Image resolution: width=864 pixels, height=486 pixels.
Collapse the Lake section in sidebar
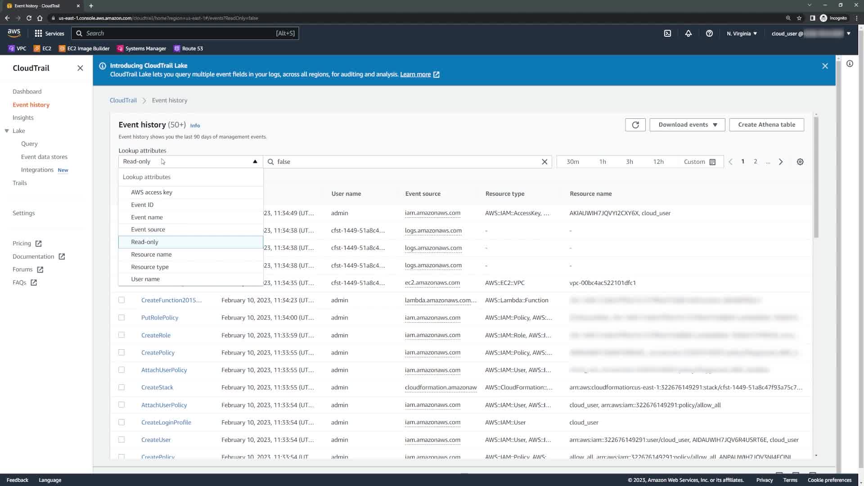pyautogui.click(x=7, y=131)
